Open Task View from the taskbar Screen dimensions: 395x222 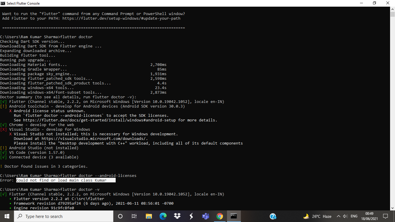coord(134,216)
